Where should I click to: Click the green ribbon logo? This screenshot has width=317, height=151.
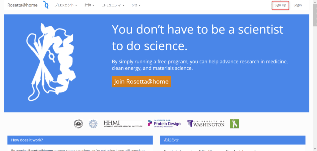tap(234, 124)
